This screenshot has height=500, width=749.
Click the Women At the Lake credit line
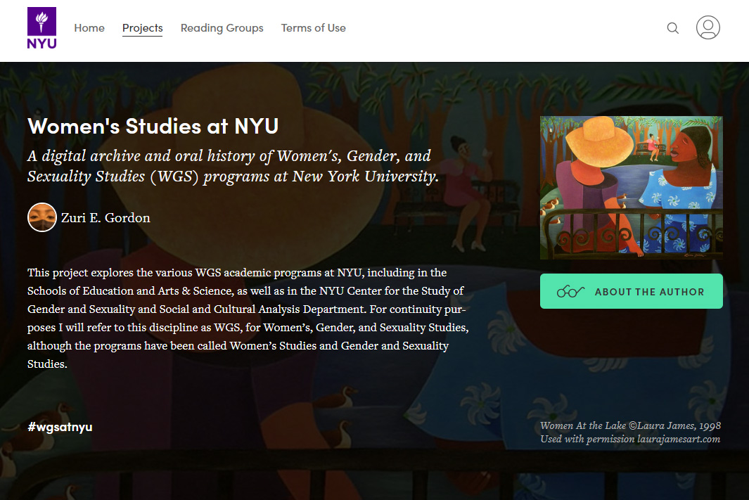tap(630, 425)
